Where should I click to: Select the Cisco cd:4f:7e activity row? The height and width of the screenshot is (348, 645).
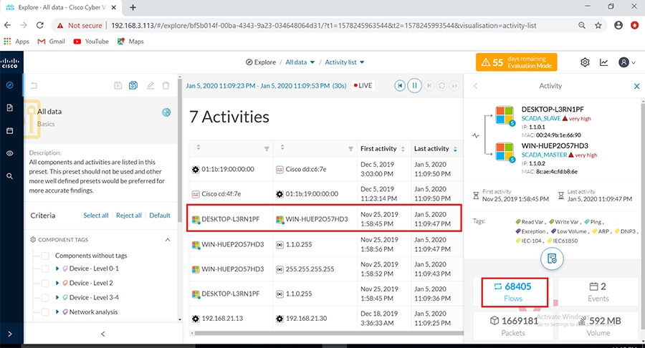pyautogui.click(x=325, y=193)
